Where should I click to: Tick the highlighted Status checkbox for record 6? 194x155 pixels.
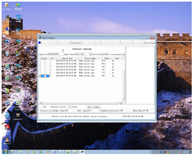(45, 76)
